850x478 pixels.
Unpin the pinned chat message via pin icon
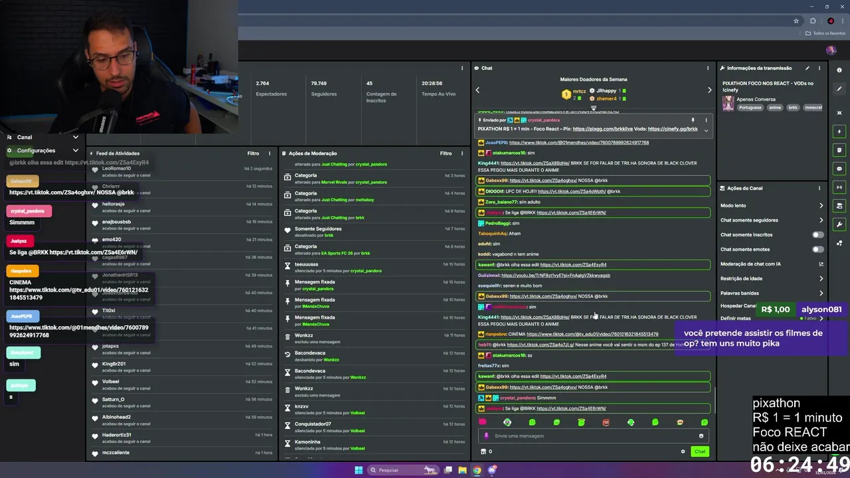coord(693,120)
